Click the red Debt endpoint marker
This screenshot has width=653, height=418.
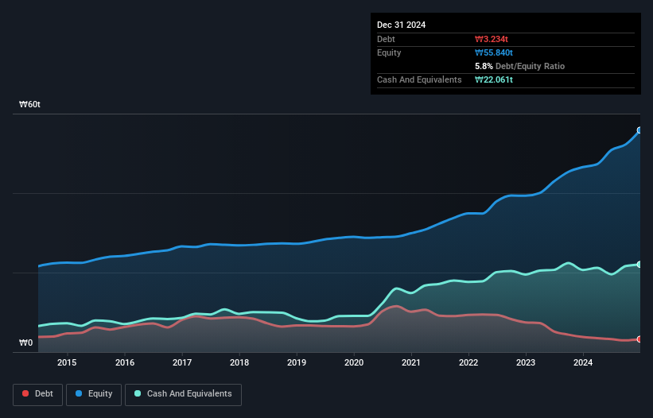pyautogui.click(x=639, y=339)
